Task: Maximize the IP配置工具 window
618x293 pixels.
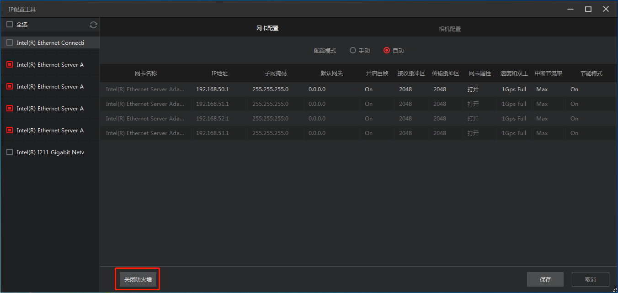Action: [588, 9]
